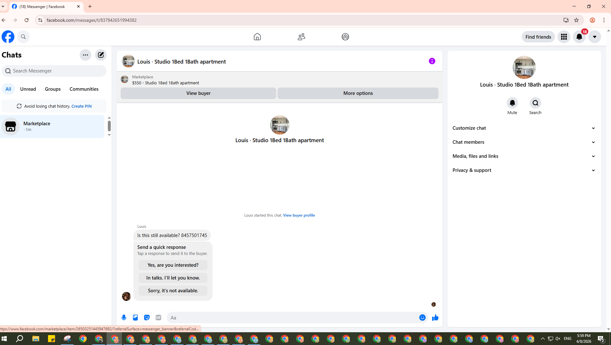Click View buyer button

pos(198,93)
